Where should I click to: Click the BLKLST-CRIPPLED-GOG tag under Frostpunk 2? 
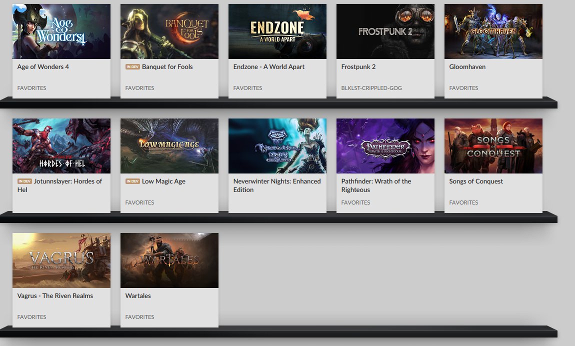coord(371,88)
